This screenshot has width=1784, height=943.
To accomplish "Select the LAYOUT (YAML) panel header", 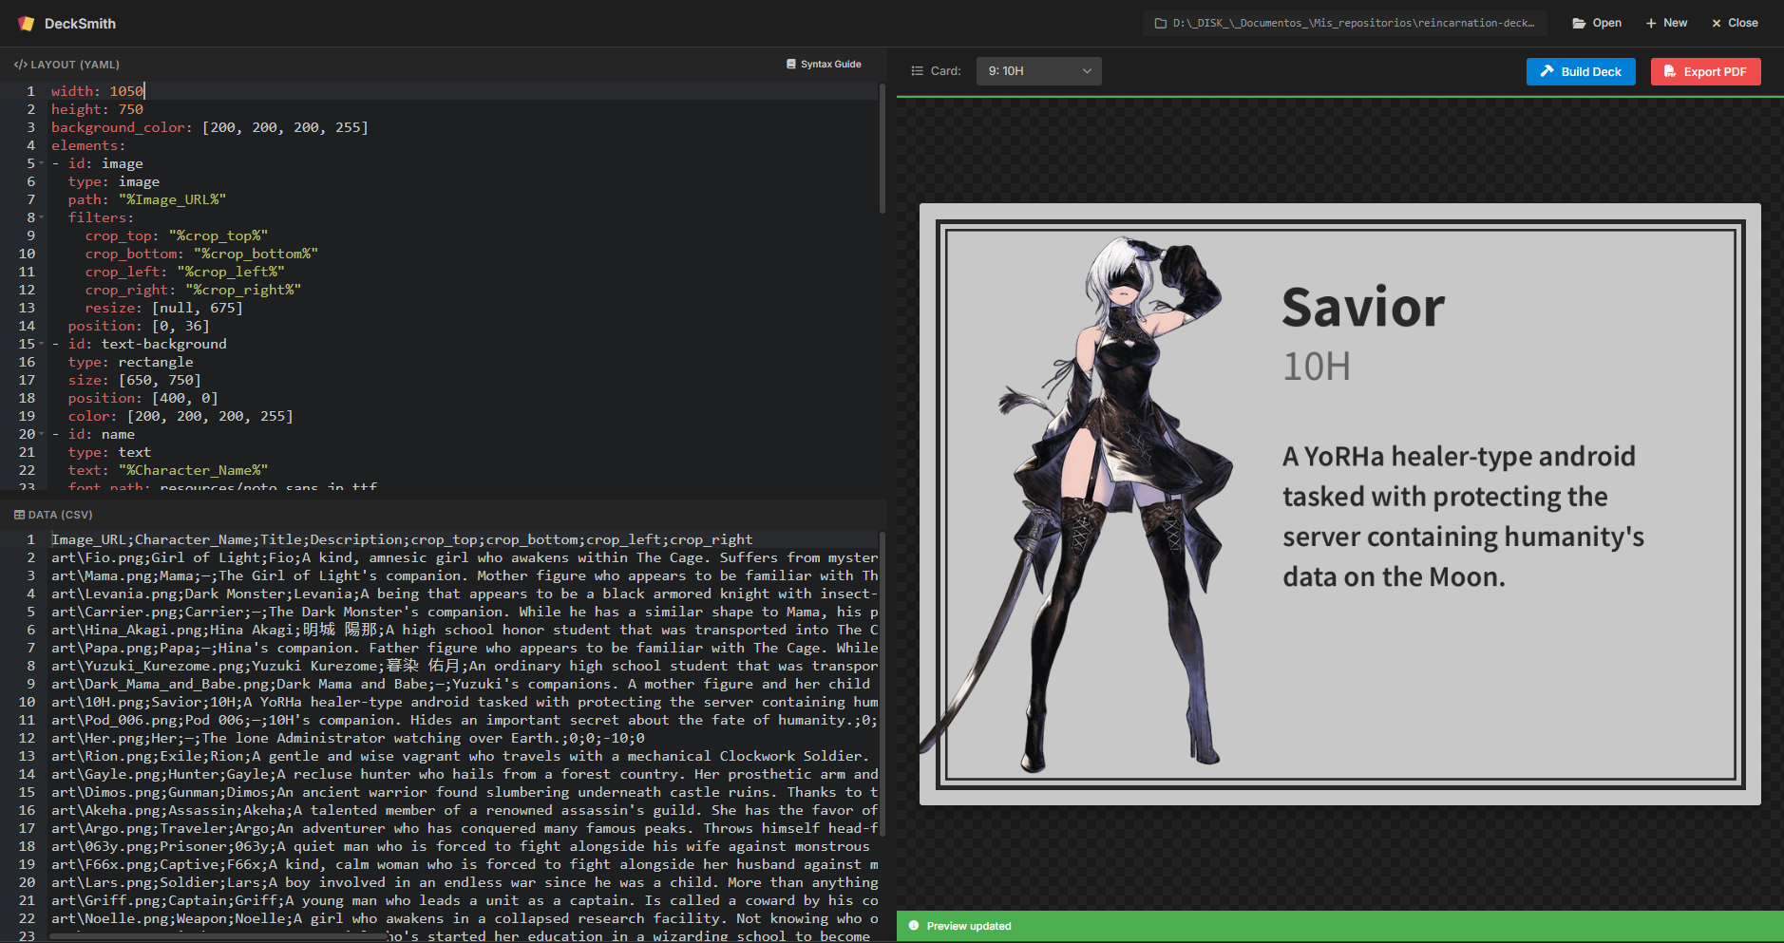I will coord(66,64).
